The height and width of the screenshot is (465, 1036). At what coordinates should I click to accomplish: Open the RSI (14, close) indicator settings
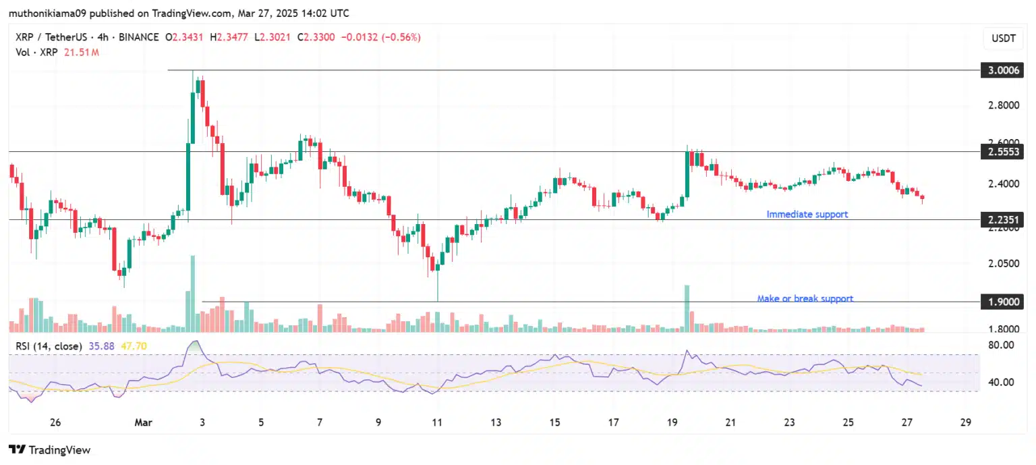tap(51, 346)
